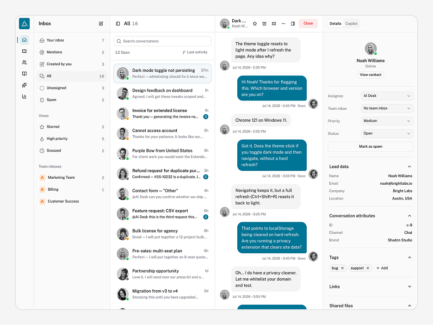Click the app logo in the sidebar
The height and width of the screenshot is (325, 433).
25,24
